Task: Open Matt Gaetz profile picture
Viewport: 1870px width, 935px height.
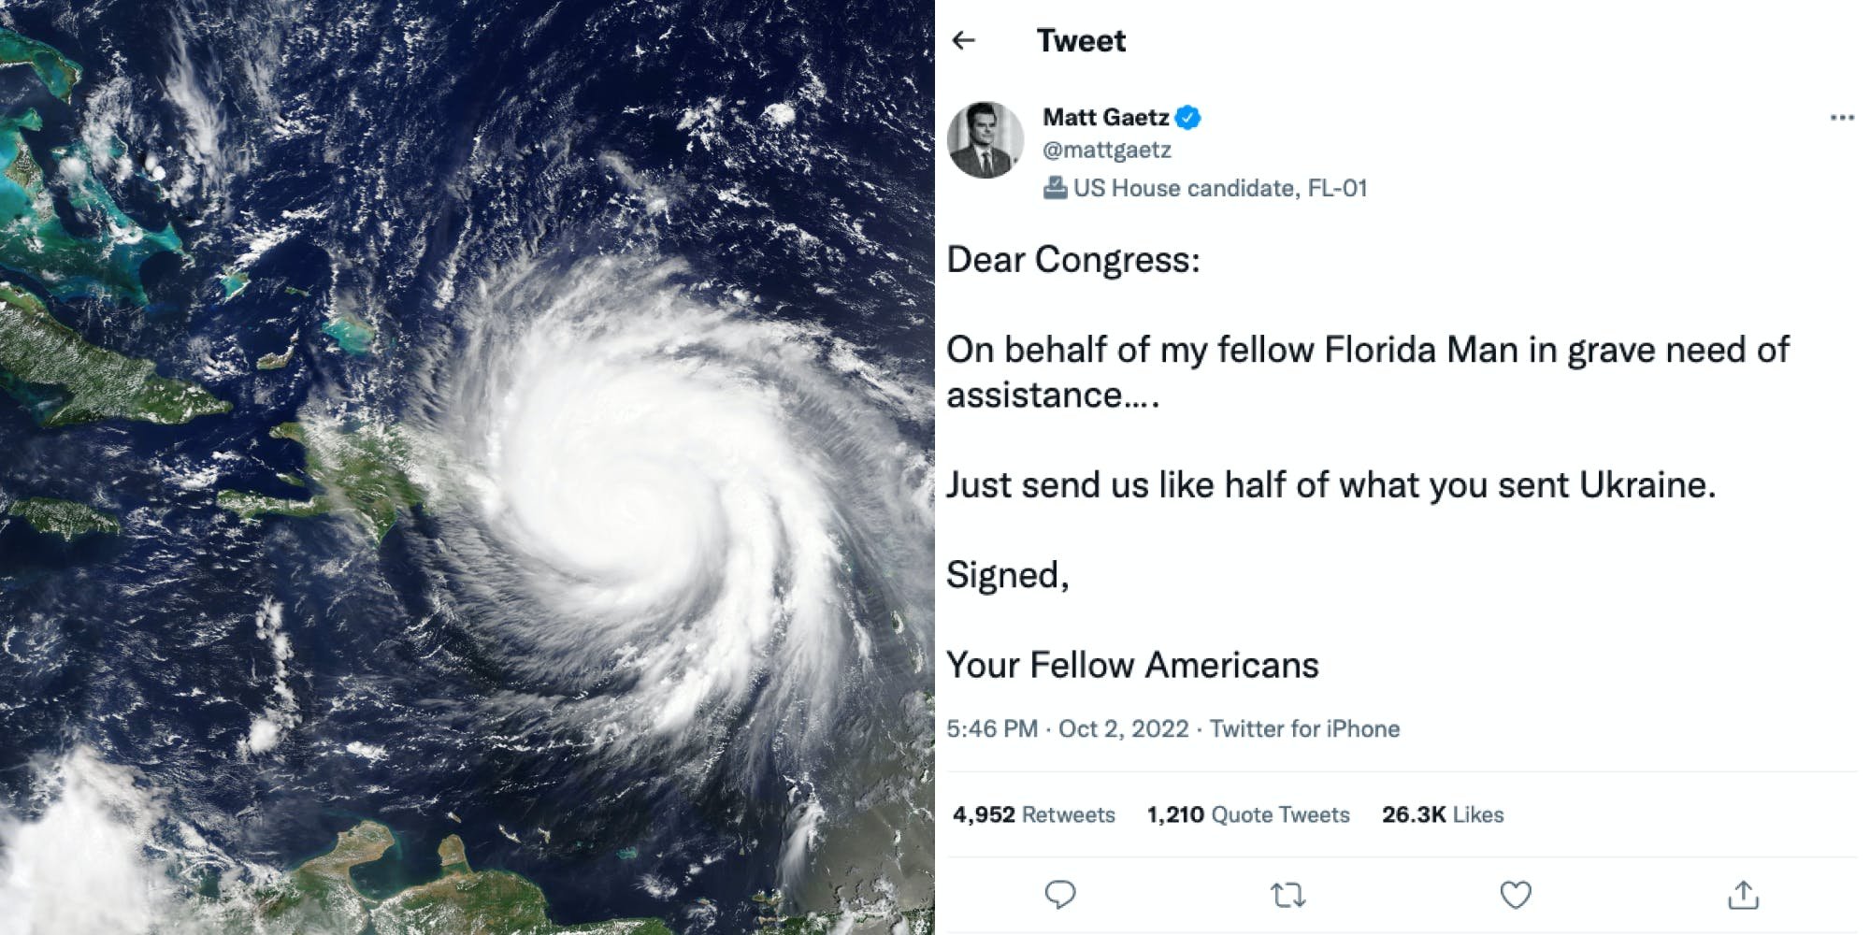Action: coord(985,140)
